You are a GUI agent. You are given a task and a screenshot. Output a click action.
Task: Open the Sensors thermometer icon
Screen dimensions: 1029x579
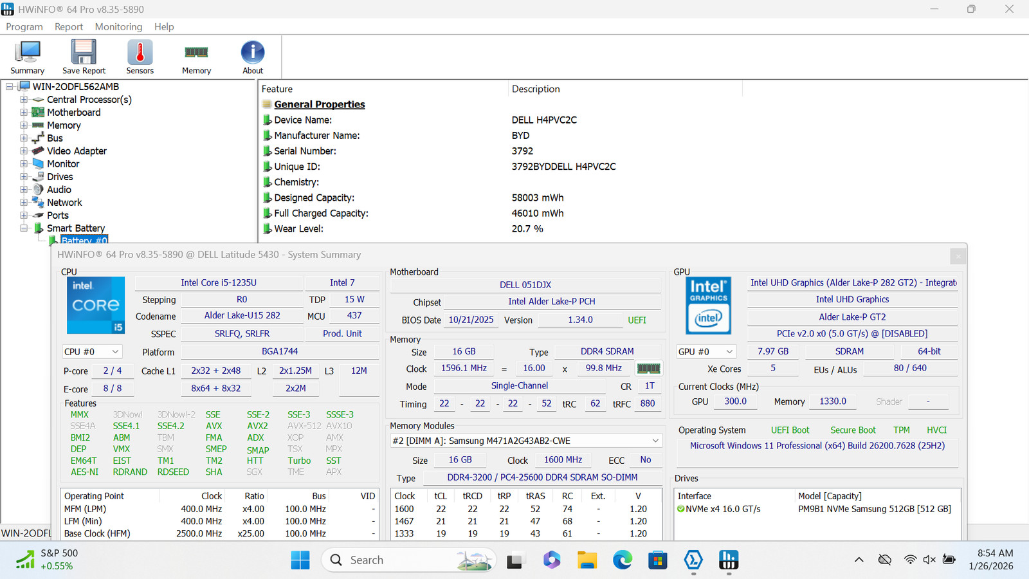(x=140, y=57)
